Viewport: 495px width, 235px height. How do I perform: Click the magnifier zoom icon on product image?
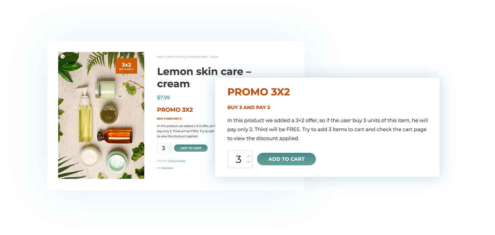point(63,56)
